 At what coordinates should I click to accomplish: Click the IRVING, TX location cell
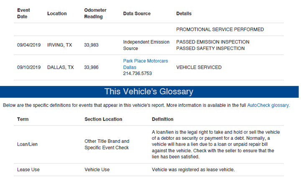59,45
